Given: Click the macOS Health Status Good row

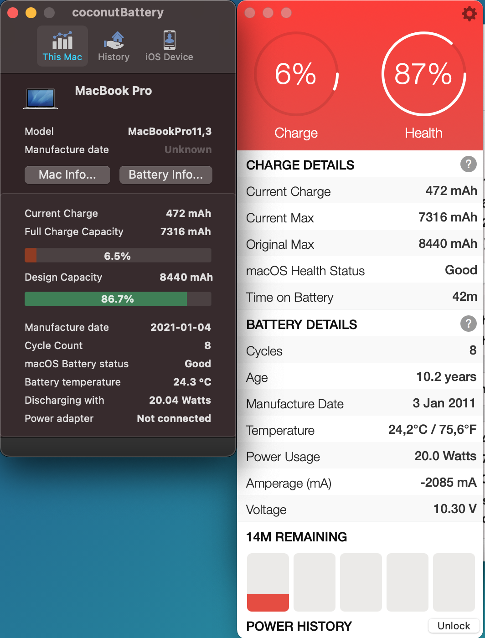Looking at the screenshot, I should click(360, 270).
